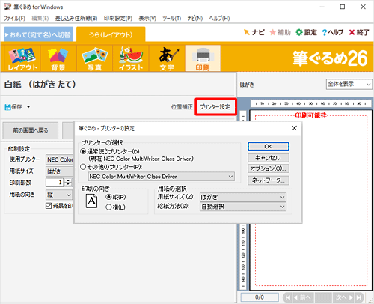The image size is (374, 304).
Task: Go to previous page 前へ
Action: click(304, 297)
